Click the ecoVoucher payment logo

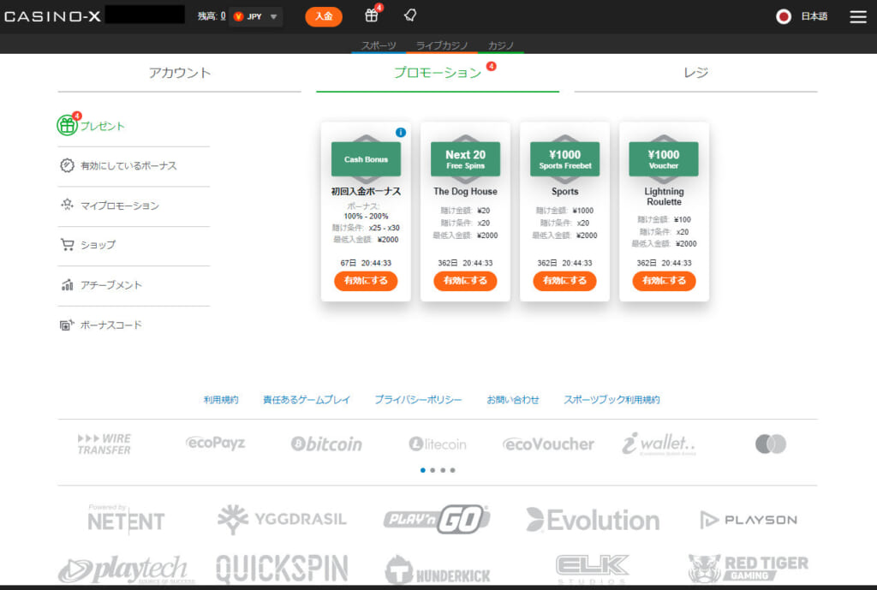pos(548,444)
